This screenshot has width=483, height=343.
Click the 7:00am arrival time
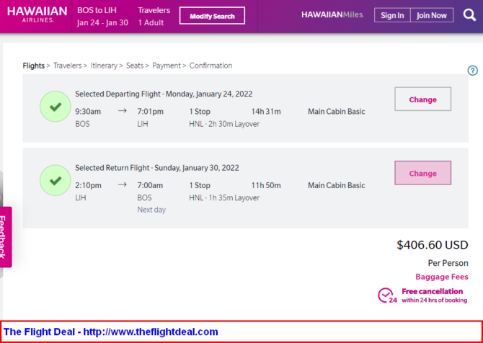pos(150,185)
